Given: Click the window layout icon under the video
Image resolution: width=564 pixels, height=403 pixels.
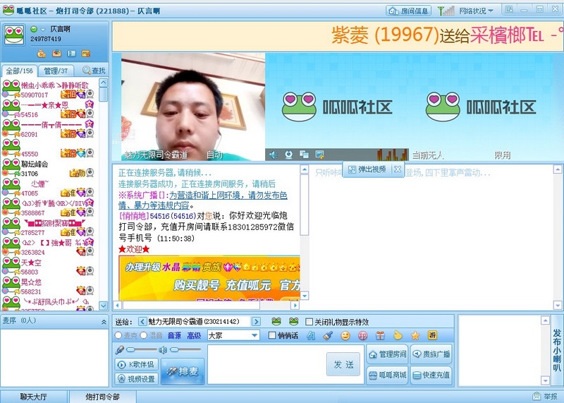Looking at the screenshot, I should (x=304, y=155).
